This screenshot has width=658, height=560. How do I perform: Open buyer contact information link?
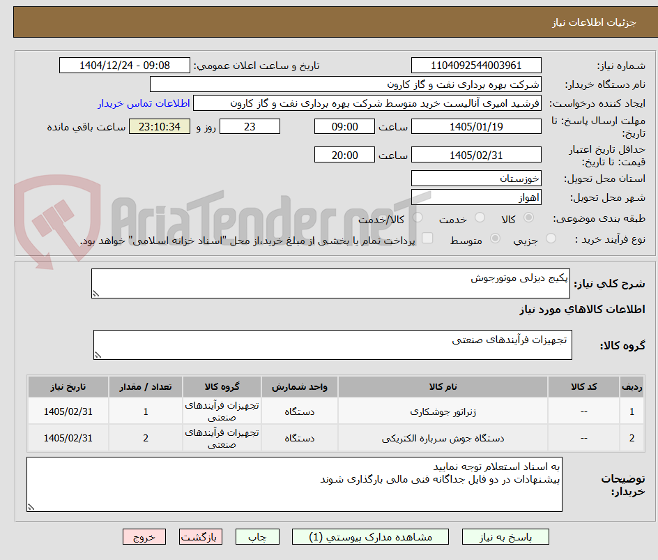144,103
